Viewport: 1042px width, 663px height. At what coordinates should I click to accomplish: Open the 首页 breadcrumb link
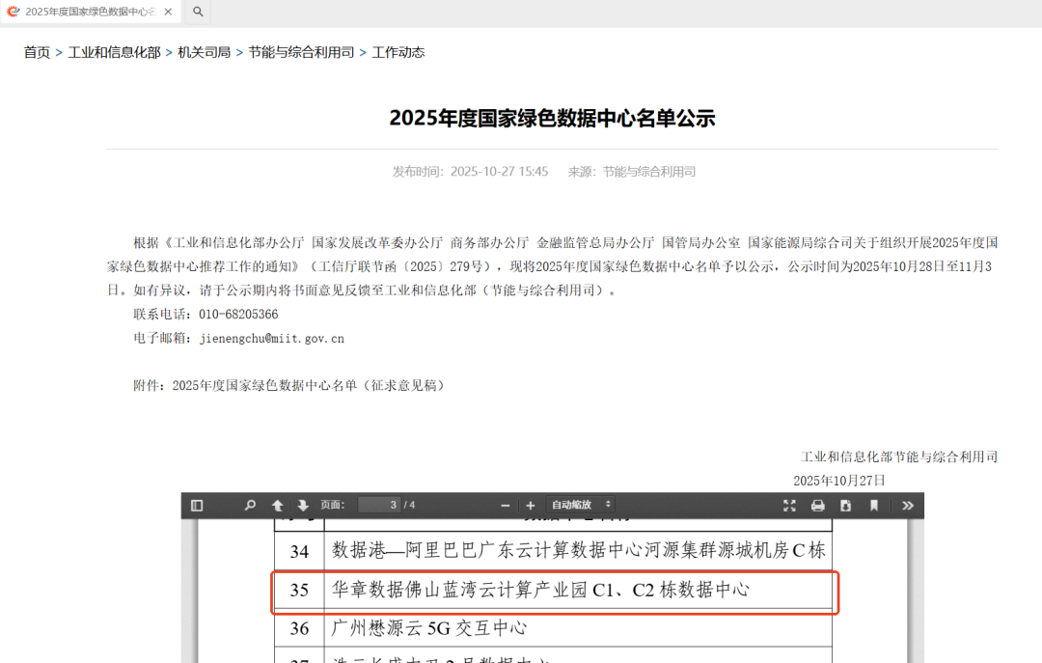point(38,52)
